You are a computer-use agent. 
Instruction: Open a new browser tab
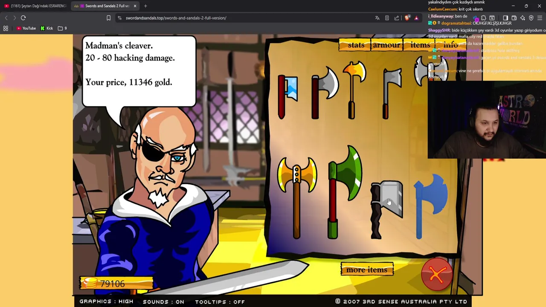[x=145, y=6]
